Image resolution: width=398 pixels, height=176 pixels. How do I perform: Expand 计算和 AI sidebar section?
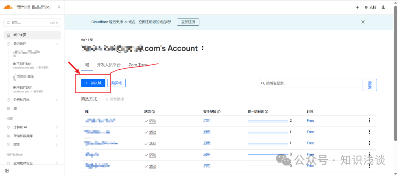(x=57, y=127)
